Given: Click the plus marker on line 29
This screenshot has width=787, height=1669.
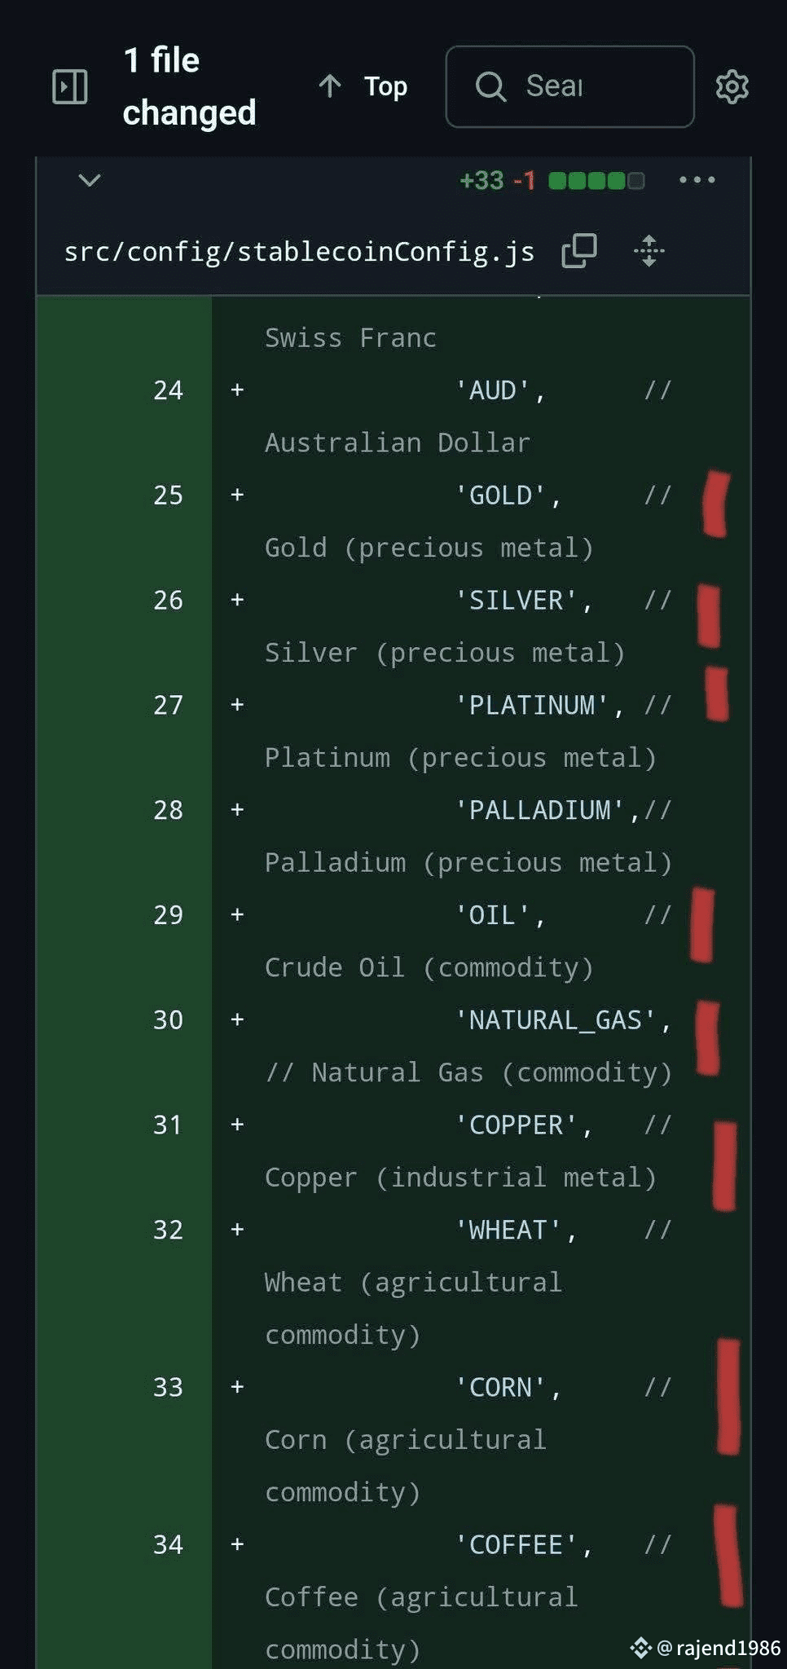Looking at the screenshot, I should click(237, 915).
